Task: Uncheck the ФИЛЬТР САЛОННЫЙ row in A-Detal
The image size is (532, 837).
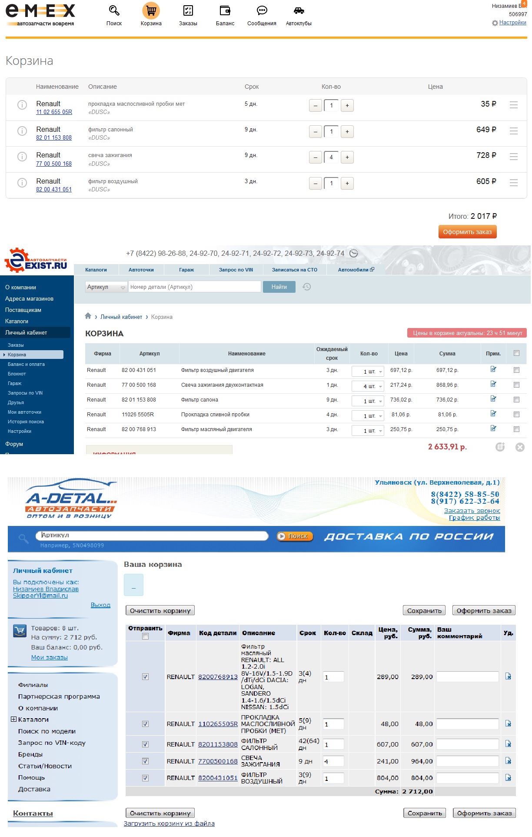Action: tap(145, 744)
